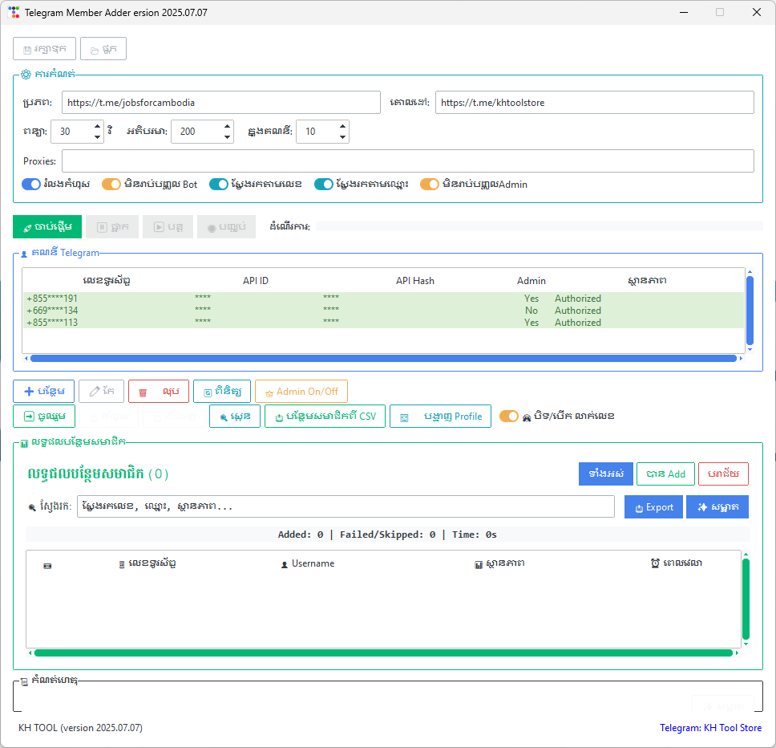
Task: Click the clock time (ពេលវេលា) column header
Action: pos(676,563)
